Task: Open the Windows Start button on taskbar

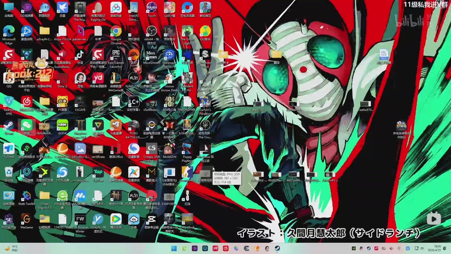Action: click(174, 248)
